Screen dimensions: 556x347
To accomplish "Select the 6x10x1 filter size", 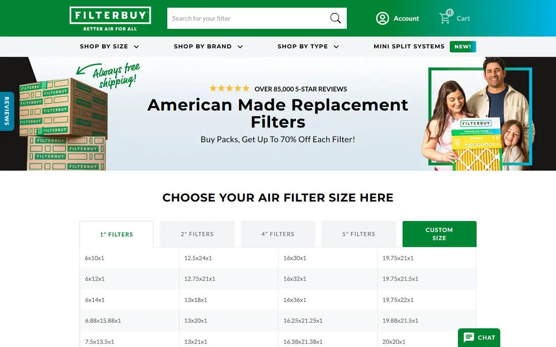I will tap(95, 258).
